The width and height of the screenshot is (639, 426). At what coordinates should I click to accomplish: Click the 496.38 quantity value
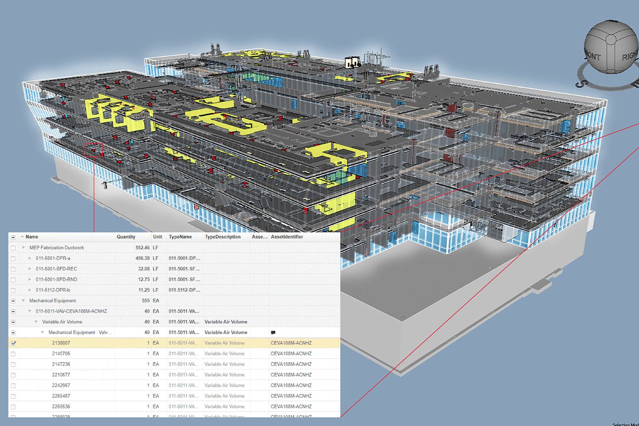[143, 258]
